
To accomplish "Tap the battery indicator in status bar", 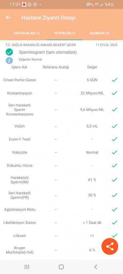I will 112,5.
